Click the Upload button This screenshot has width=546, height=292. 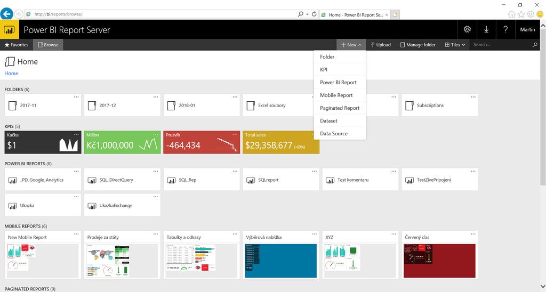[381, 45]
